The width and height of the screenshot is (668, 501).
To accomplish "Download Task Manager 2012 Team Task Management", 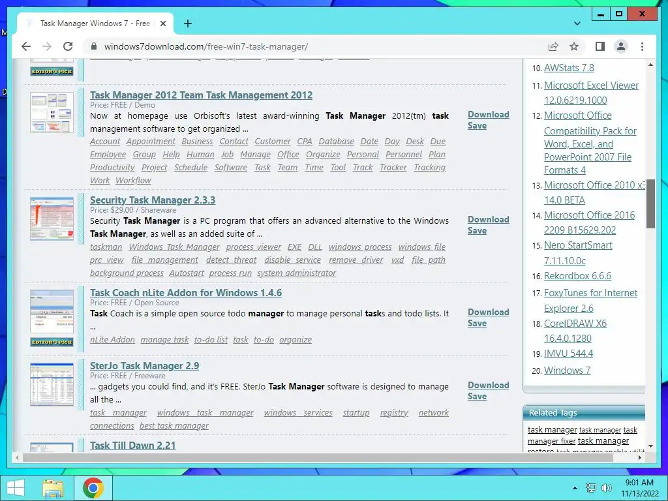I will coord(488,114).
